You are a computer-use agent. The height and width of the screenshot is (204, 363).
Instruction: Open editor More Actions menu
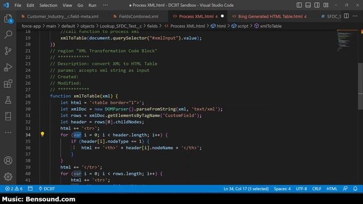point(355,16)
